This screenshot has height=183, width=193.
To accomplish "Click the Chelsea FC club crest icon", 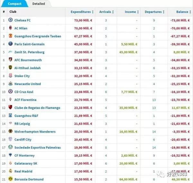I will [10, 20].
